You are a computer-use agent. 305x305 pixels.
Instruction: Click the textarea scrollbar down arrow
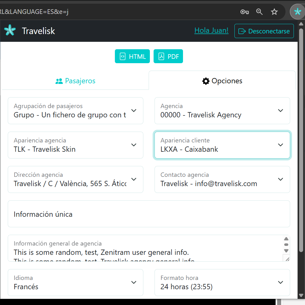click(x=286, y=251)
